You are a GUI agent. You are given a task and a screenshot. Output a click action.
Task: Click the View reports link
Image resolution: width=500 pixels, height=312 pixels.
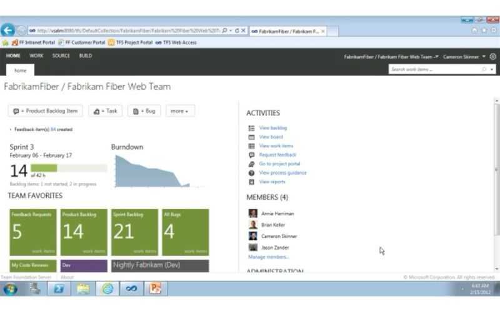tap(272, 182)
